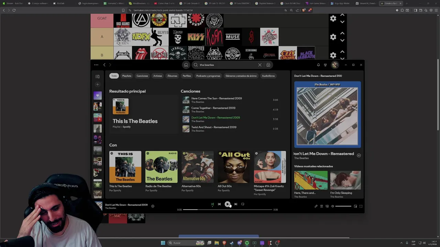Select the Audiolibros filter chip
The width and height of the screenshot is (440, 247).
pos(268,76)
